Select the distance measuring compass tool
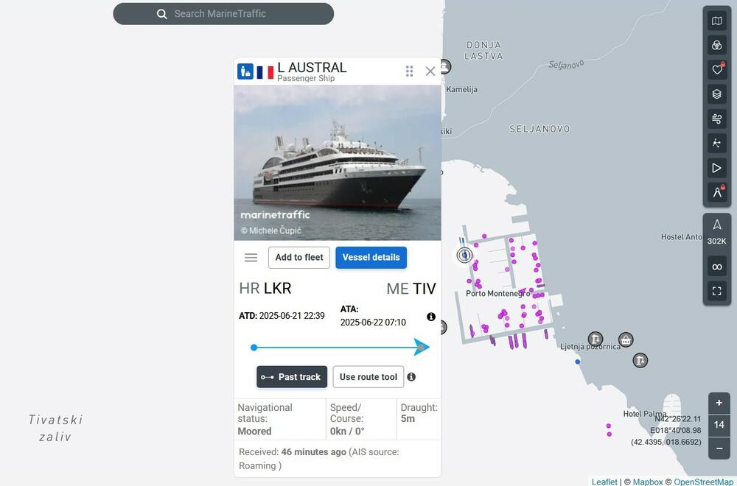 click(716, 192)
